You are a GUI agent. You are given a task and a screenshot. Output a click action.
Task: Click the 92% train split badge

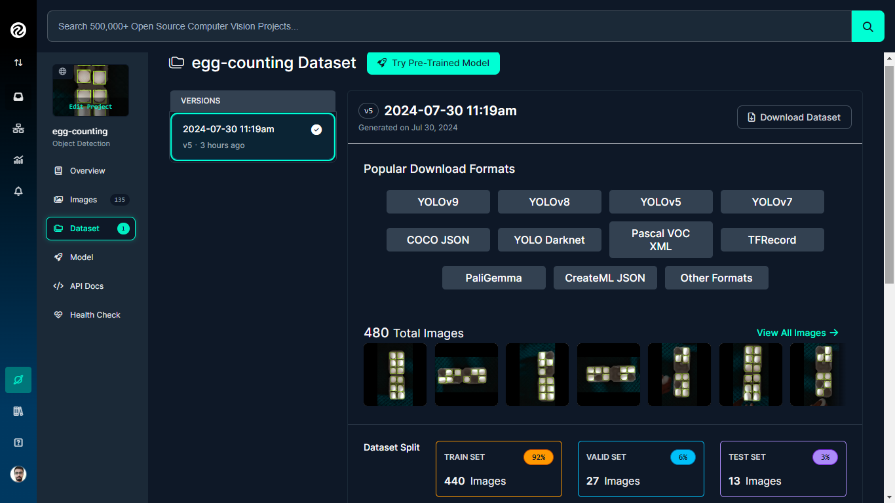coord(539,457)
